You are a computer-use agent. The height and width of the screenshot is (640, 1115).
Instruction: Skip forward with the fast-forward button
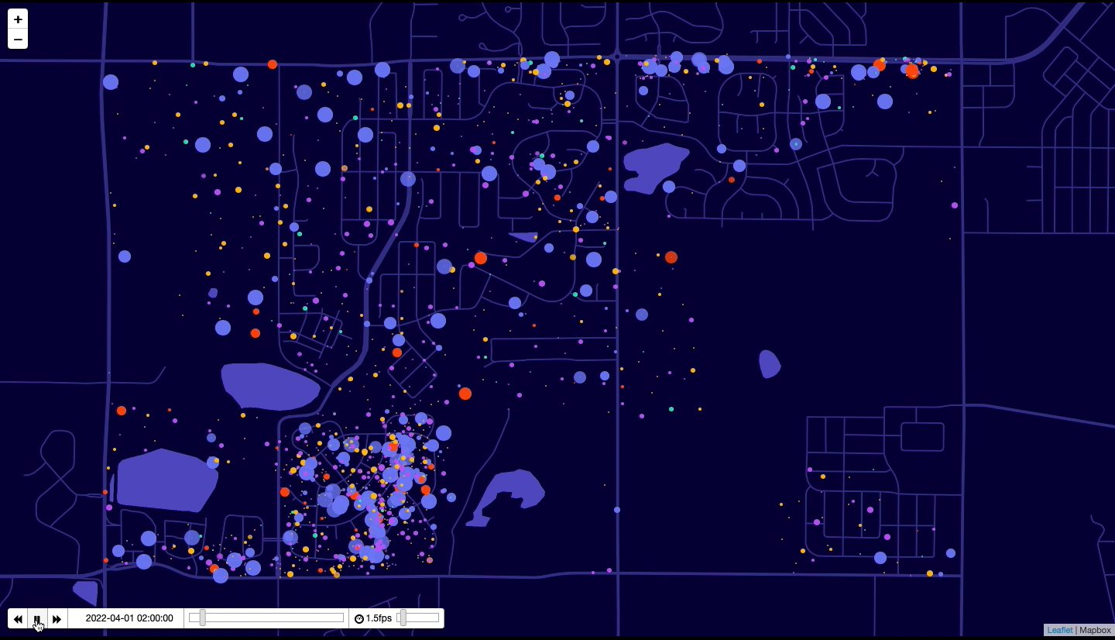(57, 618)
